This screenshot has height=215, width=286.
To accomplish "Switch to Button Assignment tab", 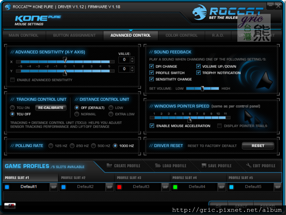I will [74, 35].
